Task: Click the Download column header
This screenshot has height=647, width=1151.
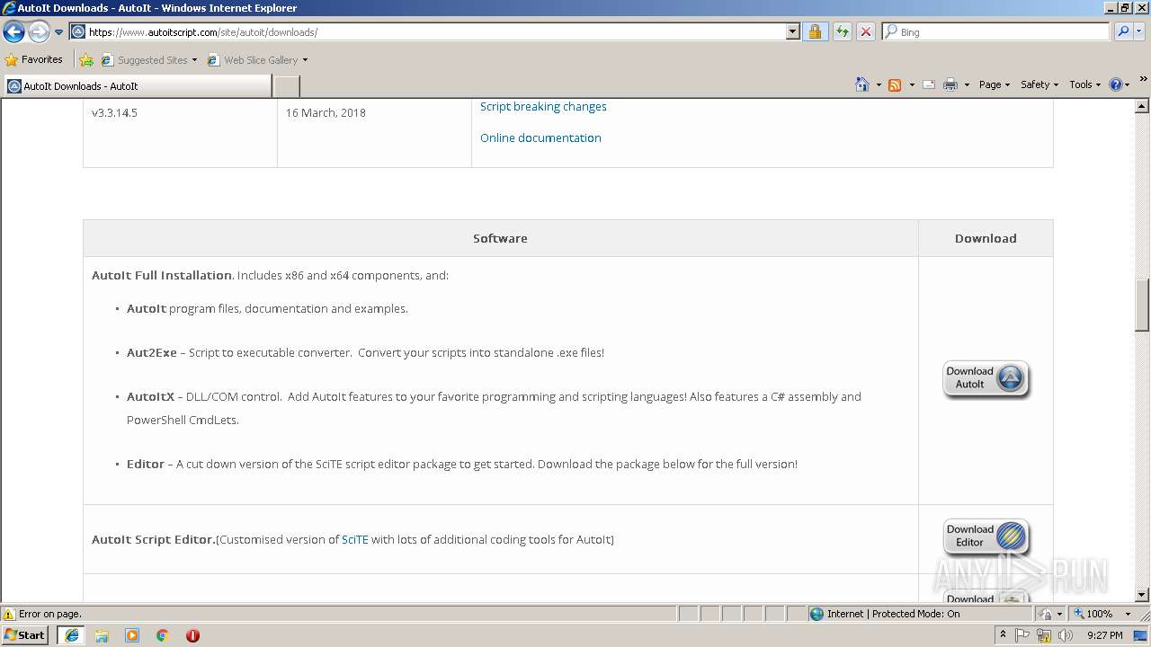Action: (986, 238)
